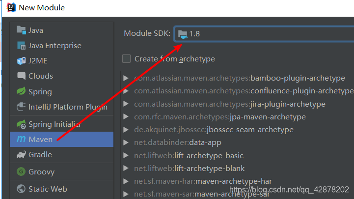Click the SDK folder icon beside 1.8
354x199 pixels.
(183, 34)
